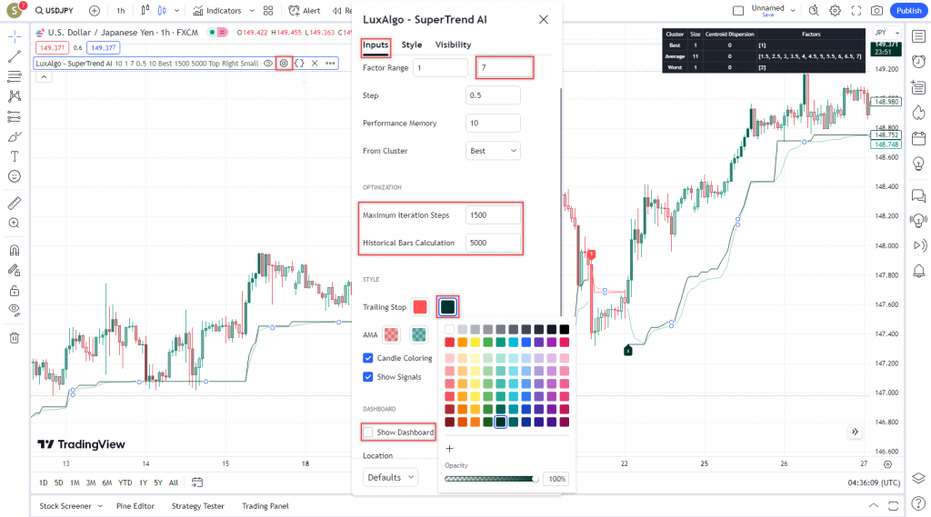Set chart range to YTD
931x517 pixels.
[x=125, y=482]
